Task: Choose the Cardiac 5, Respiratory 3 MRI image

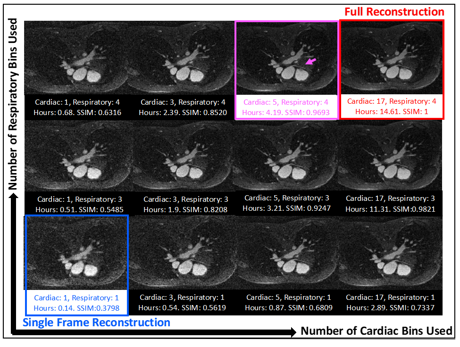Action: point(285,157)
